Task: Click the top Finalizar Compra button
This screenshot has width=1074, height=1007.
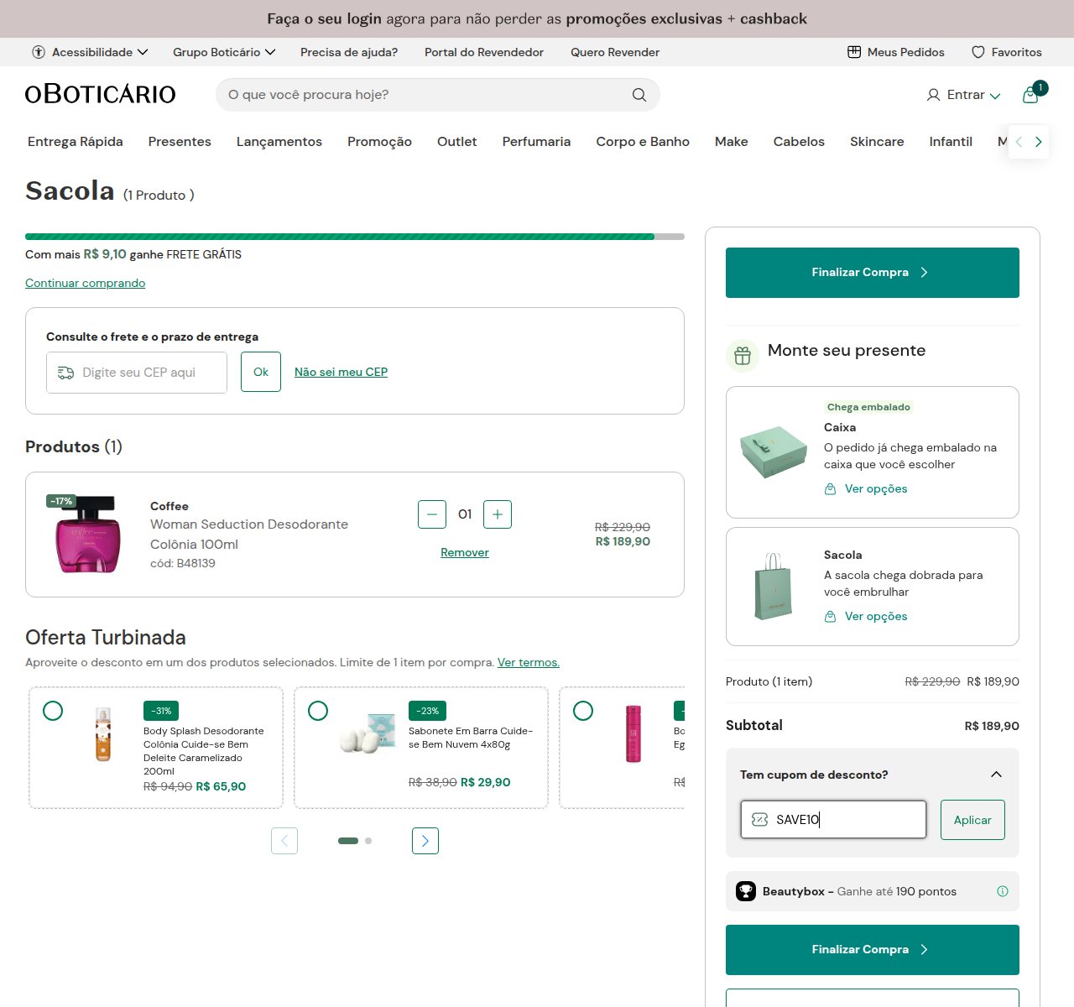Action: point(873,273)
